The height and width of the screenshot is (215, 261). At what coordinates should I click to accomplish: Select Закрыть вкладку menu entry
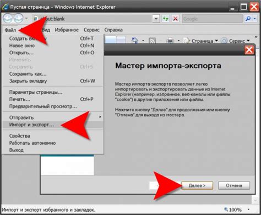click(x=53, y=81)
